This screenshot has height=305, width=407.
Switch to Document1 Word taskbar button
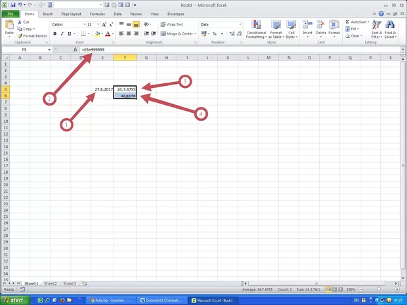[x=162, y=300]
